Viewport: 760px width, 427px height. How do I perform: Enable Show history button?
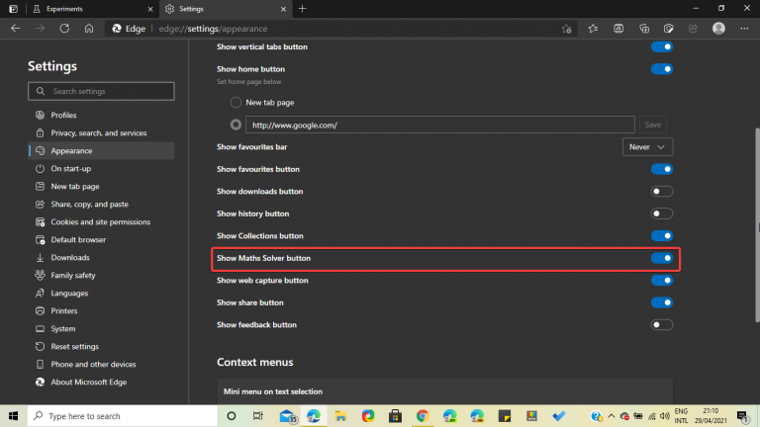tap(662, 213)
